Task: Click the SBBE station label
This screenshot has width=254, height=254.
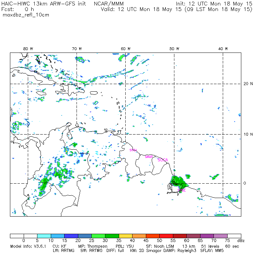Action: [182, 190]
